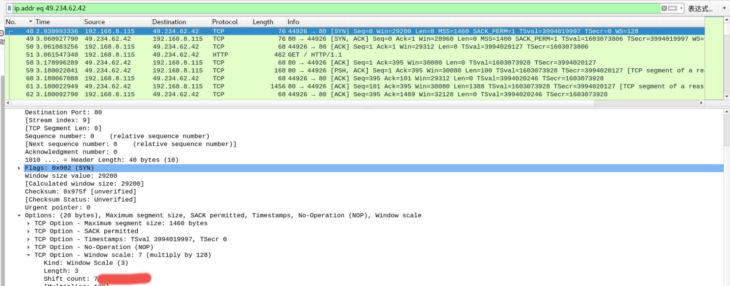730x286 pixels.
Task: Click the intelligent scrollbar minimap beside packet list
Action: point(714,58)
